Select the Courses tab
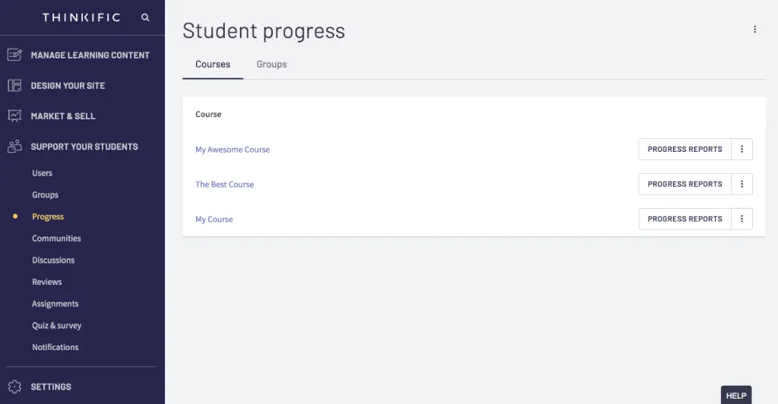 [213, 65]
